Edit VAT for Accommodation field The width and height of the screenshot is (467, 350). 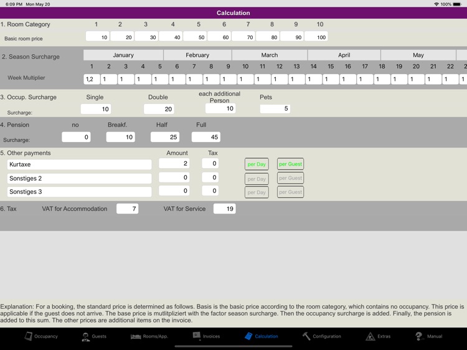point(128,209)
